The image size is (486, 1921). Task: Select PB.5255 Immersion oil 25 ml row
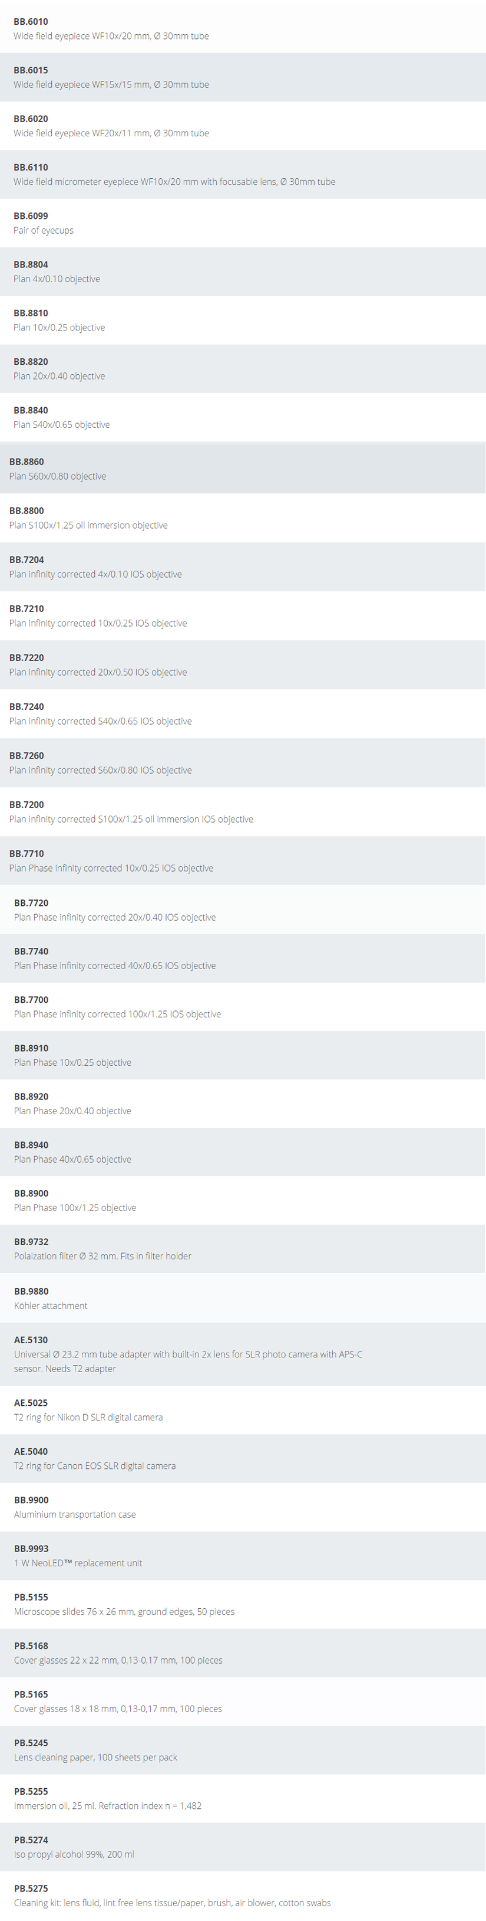(x=243, y=1799)
